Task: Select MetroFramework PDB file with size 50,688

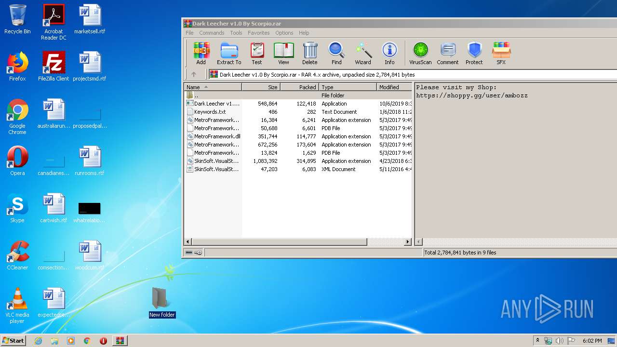Action: (x=298, y=128)
